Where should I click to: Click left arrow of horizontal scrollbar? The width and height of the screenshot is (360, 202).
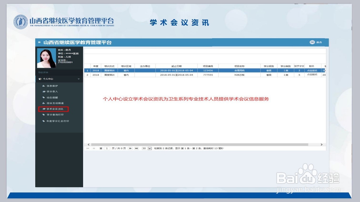click(x=89, y=145)
